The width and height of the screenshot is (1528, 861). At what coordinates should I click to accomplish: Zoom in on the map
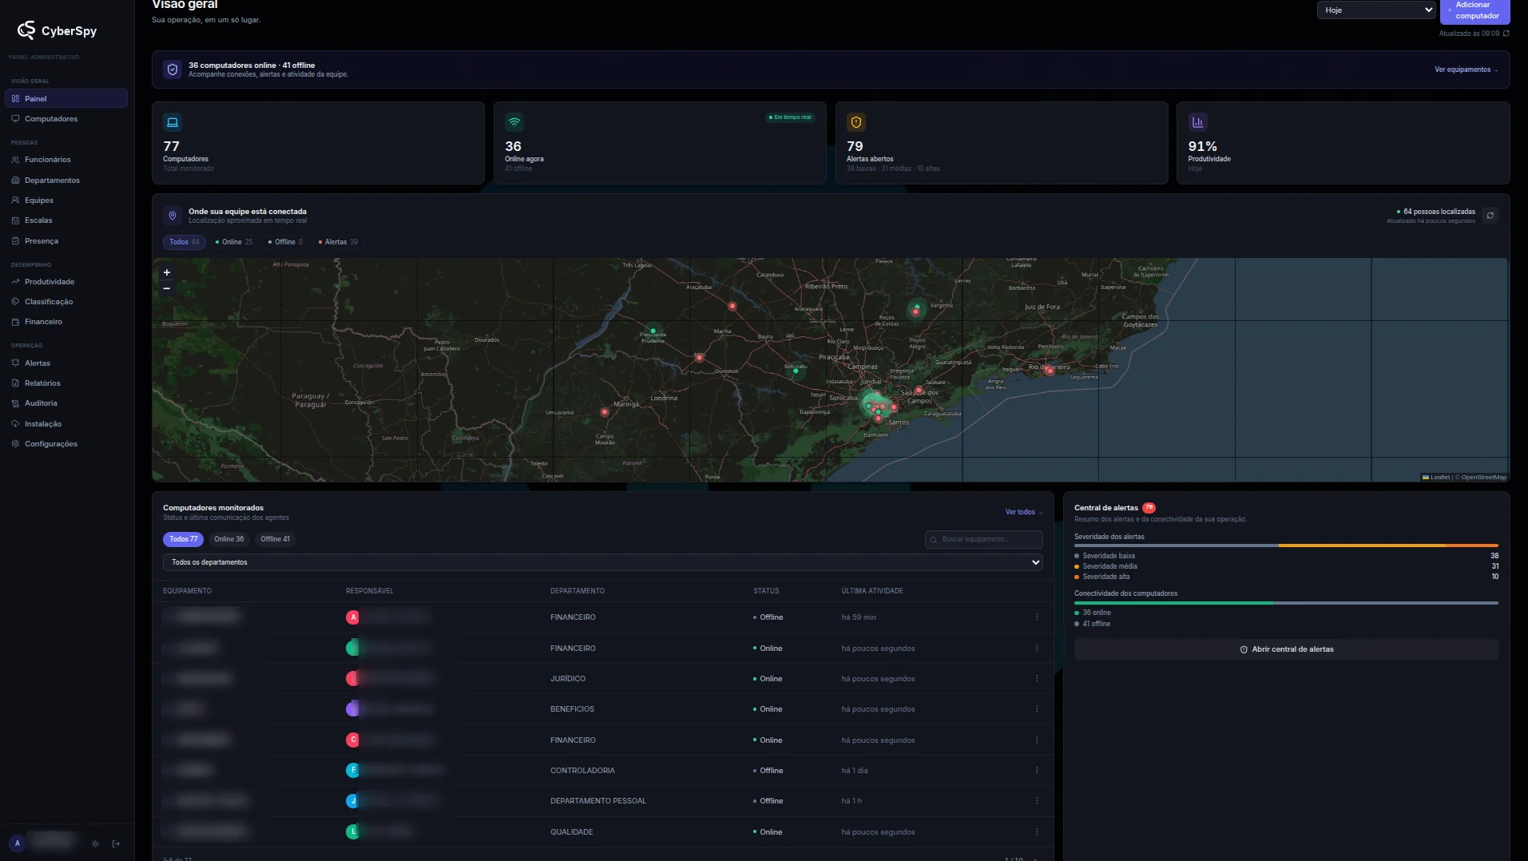click(x=167, y=272)
